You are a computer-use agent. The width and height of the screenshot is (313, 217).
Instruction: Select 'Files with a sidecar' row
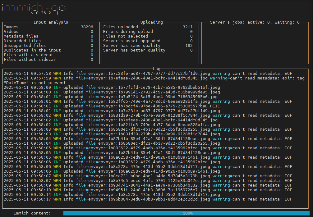pyautogui.click(x=48, y=55)
